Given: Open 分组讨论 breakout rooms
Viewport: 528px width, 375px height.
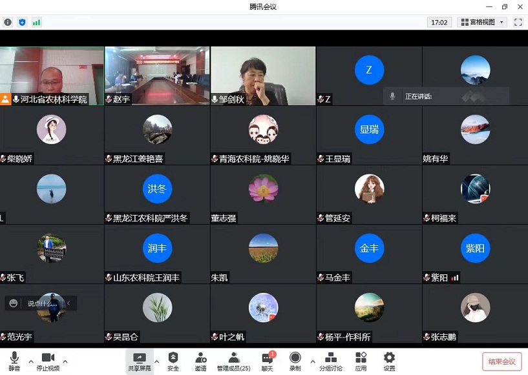Looking at the screenshot, I should click(330, 361).
